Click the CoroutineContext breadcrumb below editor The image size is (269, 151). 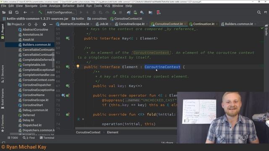coord(88,133)
